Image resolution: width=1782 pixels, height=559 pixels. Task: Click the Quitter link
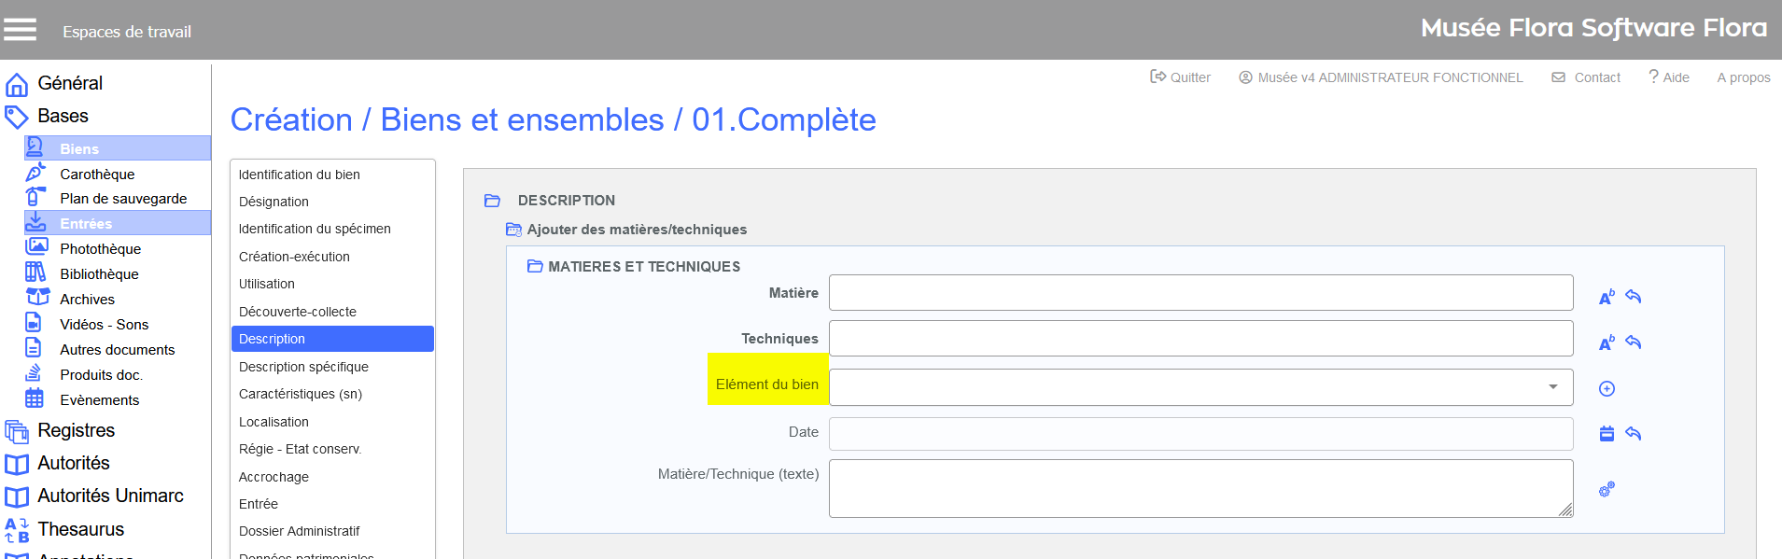point(1181,77)
